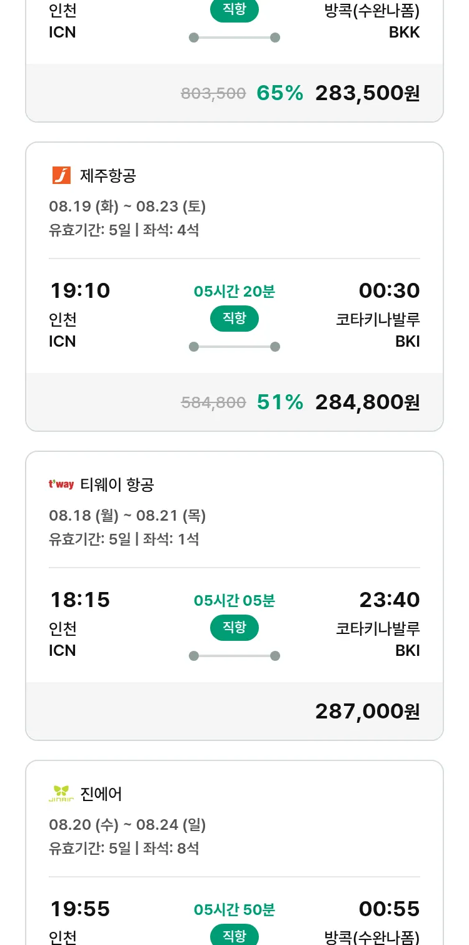Screen dimensions: 469x945
Task: Tap the 08.19 (화) ~ 08.23 (토) dates
Action: [128, 207]
